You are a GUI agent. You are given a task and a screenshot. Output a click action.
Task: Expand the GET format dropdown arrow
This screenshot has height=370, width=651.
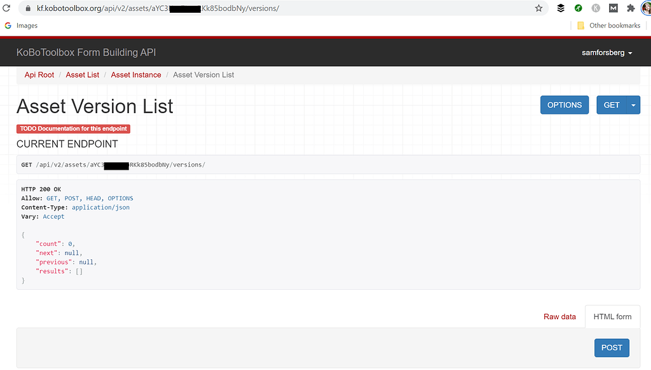coord(633,105)
